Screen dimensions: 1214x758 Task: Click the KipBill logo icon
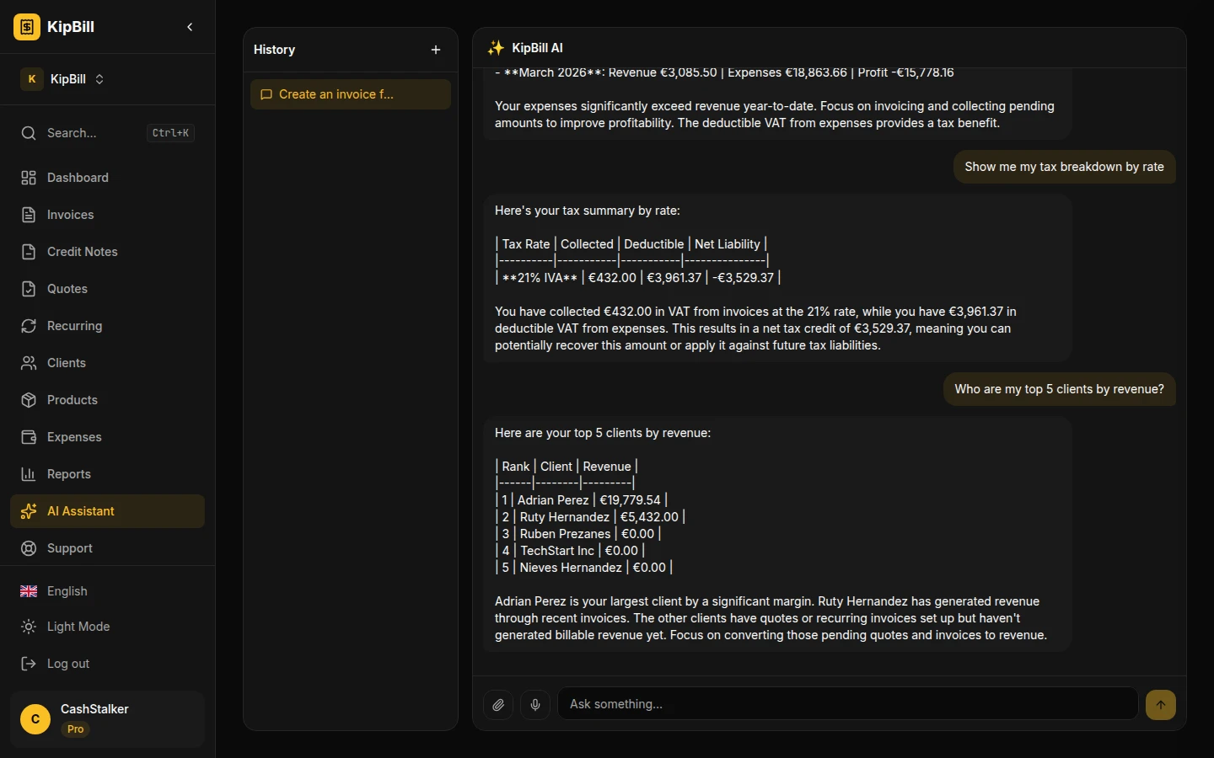coord(27,27)
